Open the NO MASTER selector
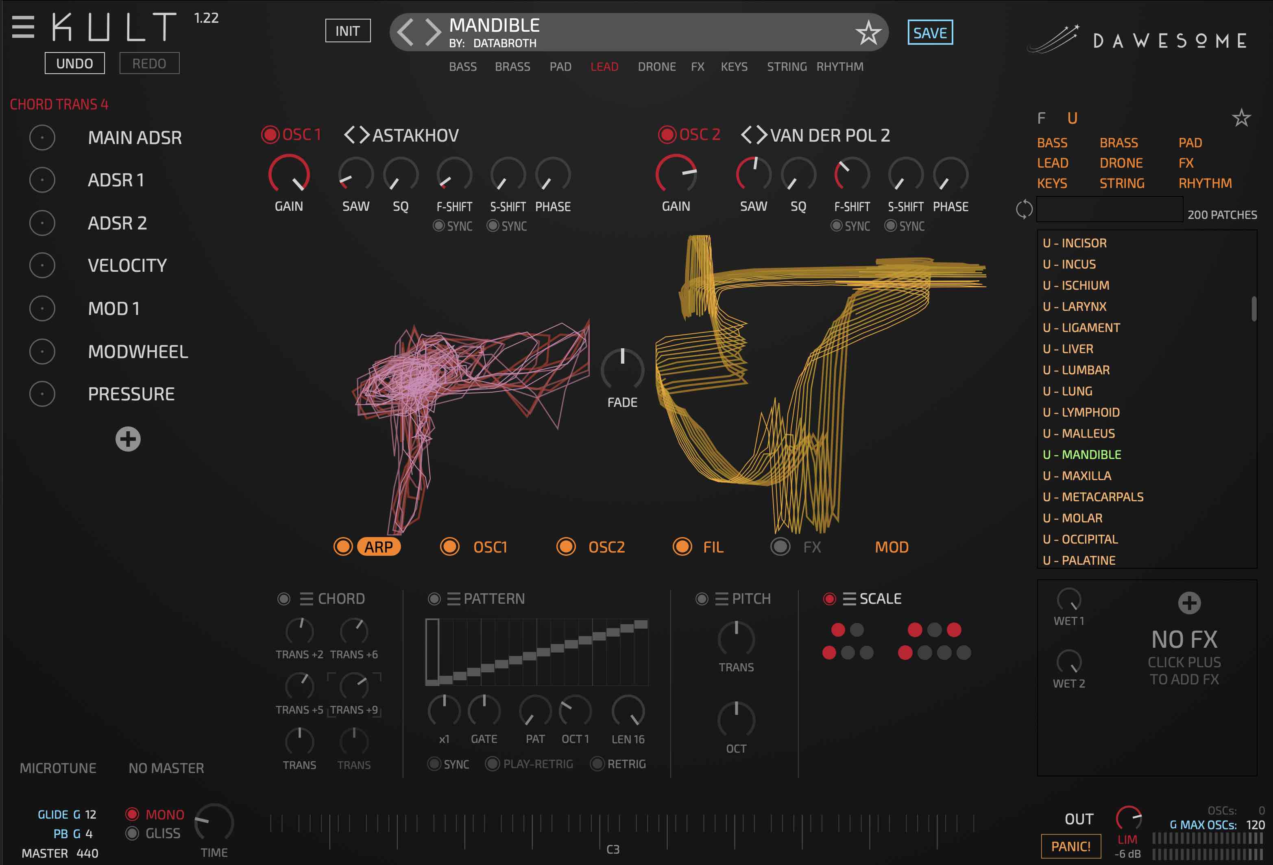 point(166,768)
